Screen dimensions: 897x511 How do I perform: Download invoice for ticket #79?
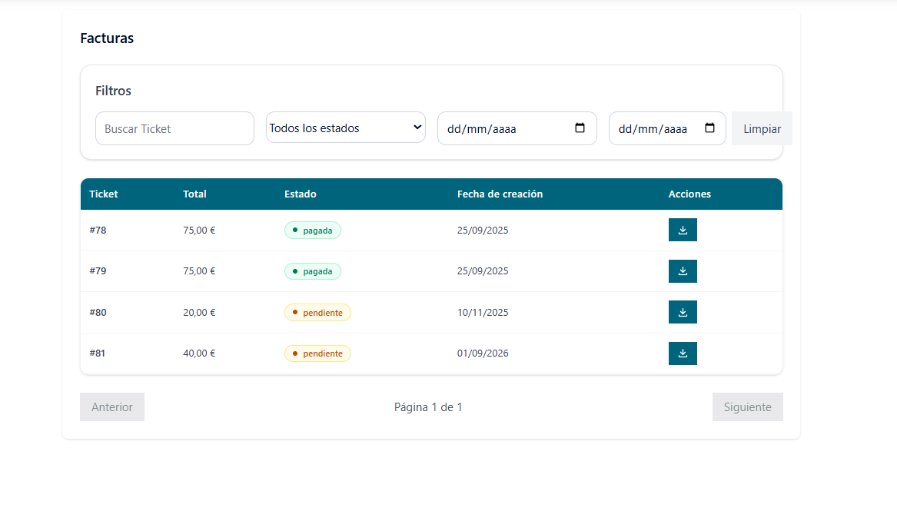[x=683, y=271]
